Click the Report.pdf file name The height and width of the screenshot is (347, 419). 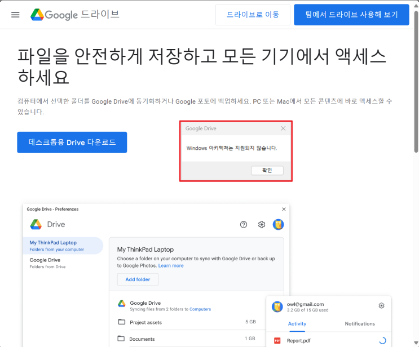[298, 341]
